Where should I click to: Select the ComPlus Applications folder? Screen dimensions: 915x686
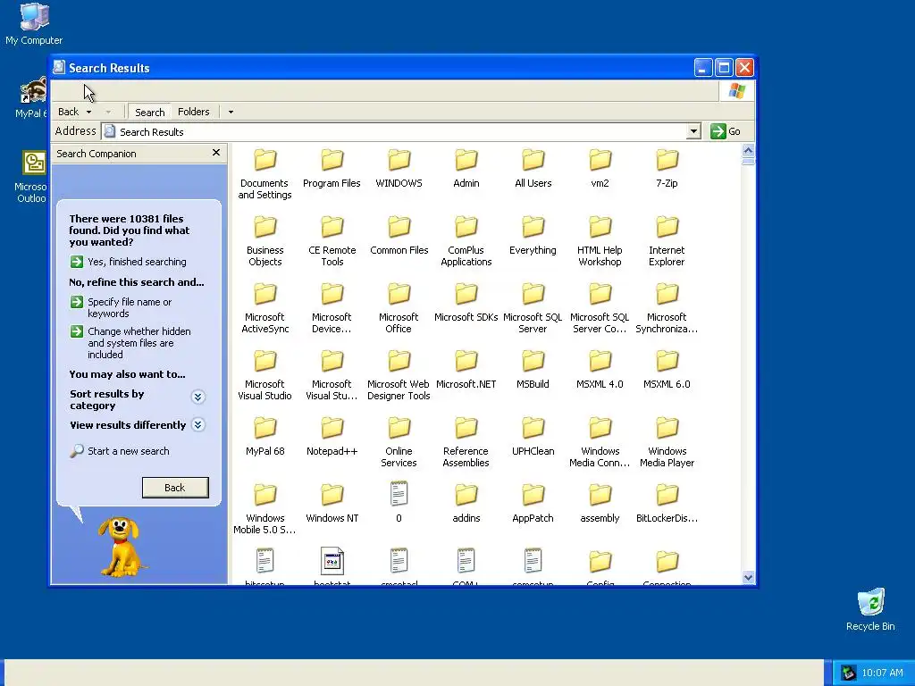466,241
